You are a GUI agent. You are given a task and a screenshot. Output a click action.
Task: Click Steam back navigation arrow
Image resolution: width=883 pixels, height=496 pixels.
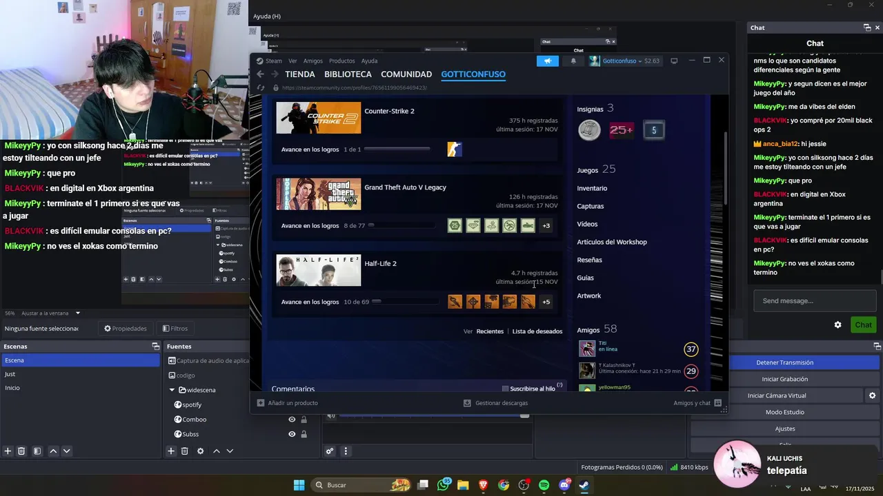pos(260,74)
